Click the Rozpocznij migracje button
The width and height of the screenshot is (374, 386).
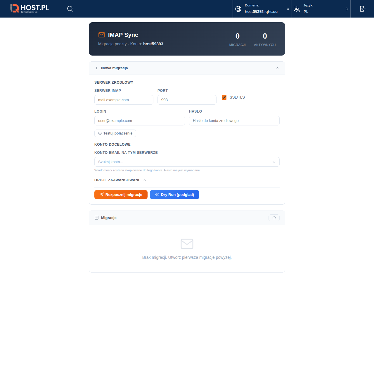tap(121, 194)
